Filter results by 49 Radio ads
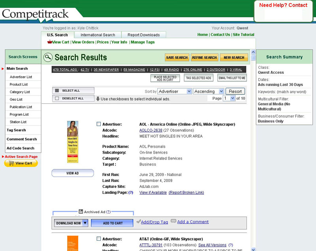The height and width of the screenshot is (251, 316). click(x=171, y=69)
